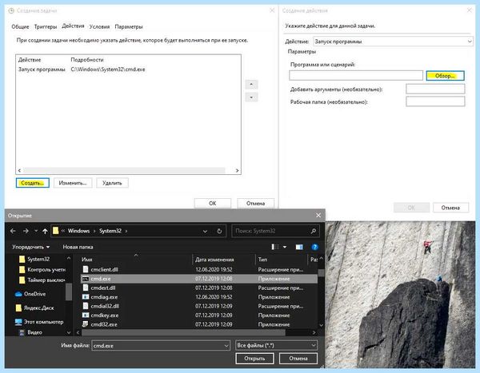The image size is (480, 373).
Task: Open the Упорядочить menu
Action: (31, 247)
